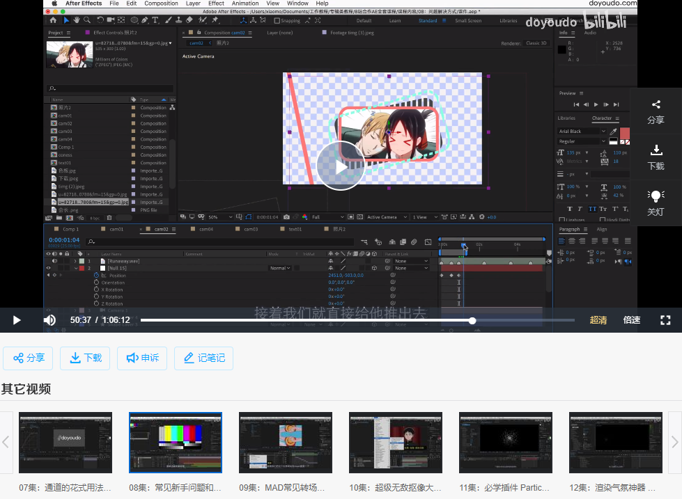Open the 50% magnification dropdown
Viewport: 682px width, 499px height.
(221, 217)
